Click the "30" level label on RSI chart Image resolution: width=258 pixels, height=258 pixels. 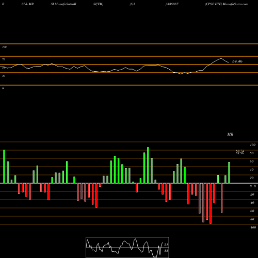tap(4, 76)
